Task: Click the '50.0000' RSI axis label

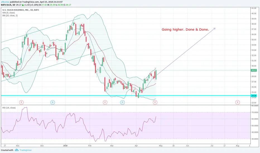Action: click(x=254, y=125)
